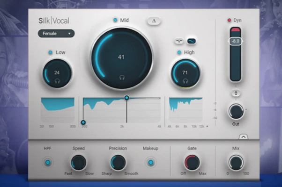Collapse the advanced panel with chevron-up button
The height and width of the screenshot is (187, 282).
pyautogui.click(x=243, y=137)
